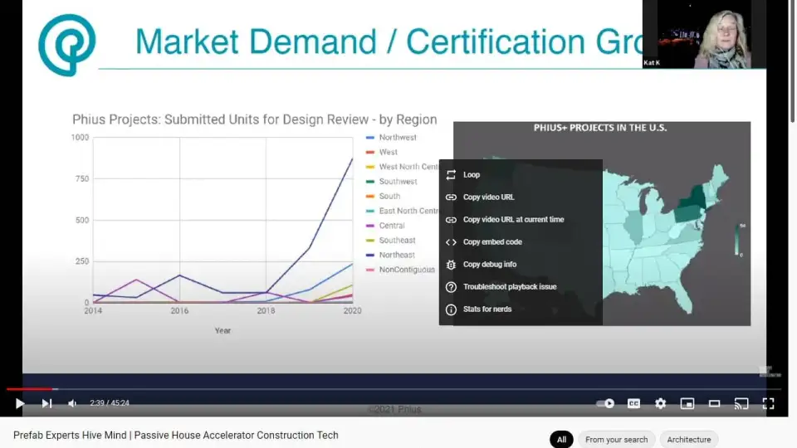Toggle the autoplay switch
The height and width of the screenshot is (448, 797).
(x=605, y=403)
